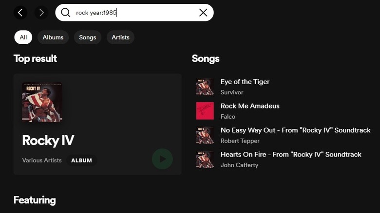The height and width of the screenshot is (213, 380).
Task: Click No Easy Way Out song artwork
Action: pyautogui.click(x=205, y=135)
